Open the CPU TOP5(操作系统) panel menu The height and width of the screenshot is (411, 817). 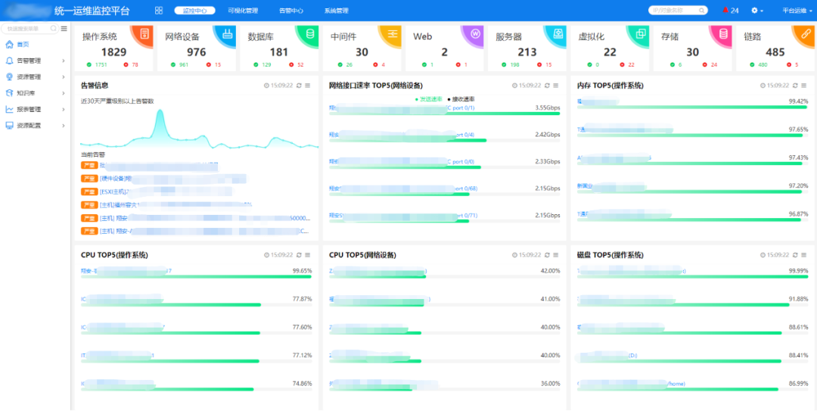[x=307, y=255]
